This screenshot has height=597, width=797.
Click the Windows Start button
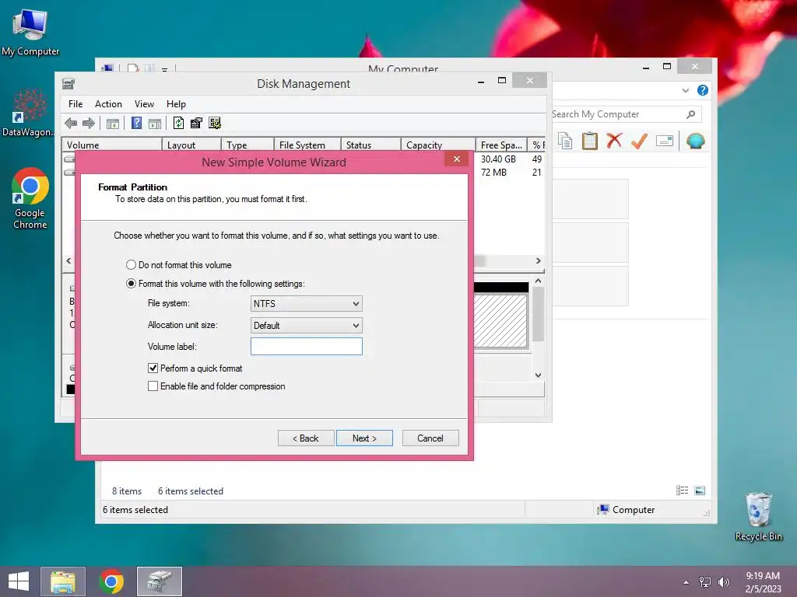(19, 581)
